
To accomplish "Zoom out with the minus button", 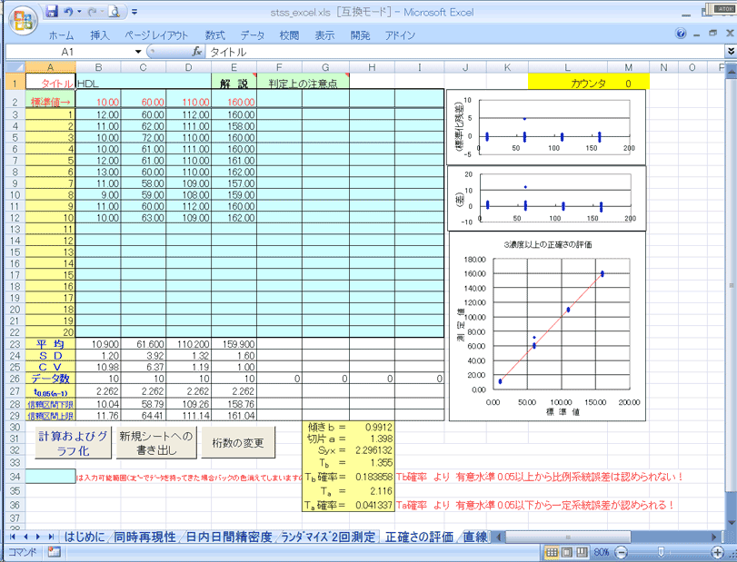I will 621,552.
